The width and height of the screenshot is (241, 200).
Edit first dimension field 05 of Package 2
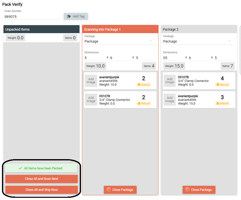click(x=173, y=58)
